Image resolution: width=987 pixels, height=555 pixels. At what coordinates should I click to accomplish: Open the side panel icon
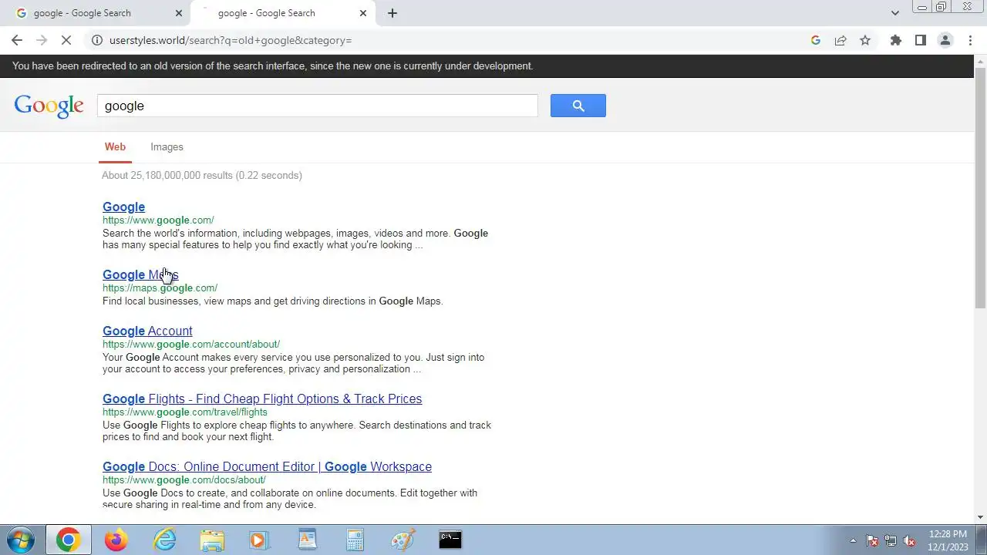point(920,40)
